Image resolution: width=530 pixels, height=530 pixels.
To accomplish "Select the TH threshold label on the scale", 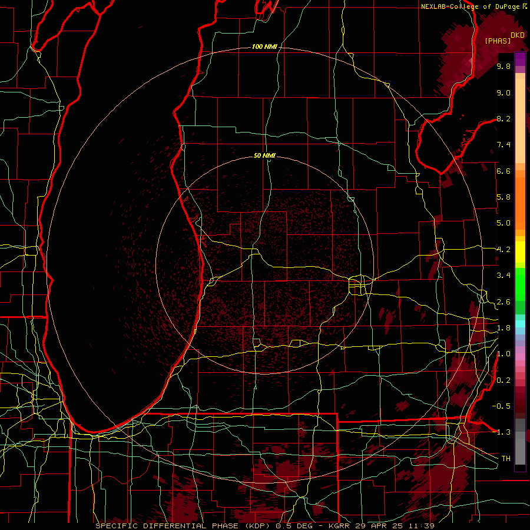I will click(506, 459).
